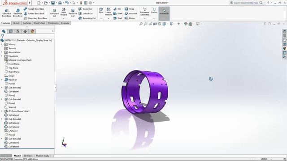Screen dimensions: 287x161
Task: Activate the Revolved Cut tool
Action: coord(73,13)
